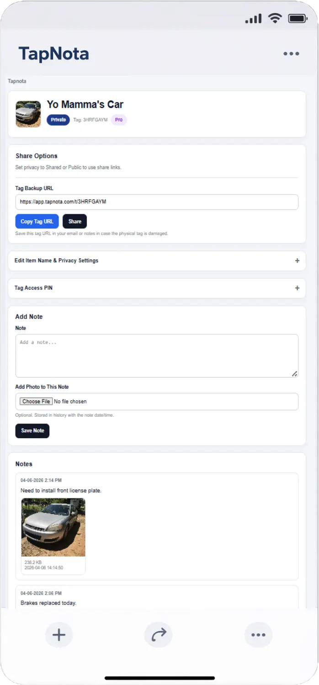The image size is (319, 685).
Task: Tap the forward arrow icon in the bottom bar
Action: [x=158, y=635]
